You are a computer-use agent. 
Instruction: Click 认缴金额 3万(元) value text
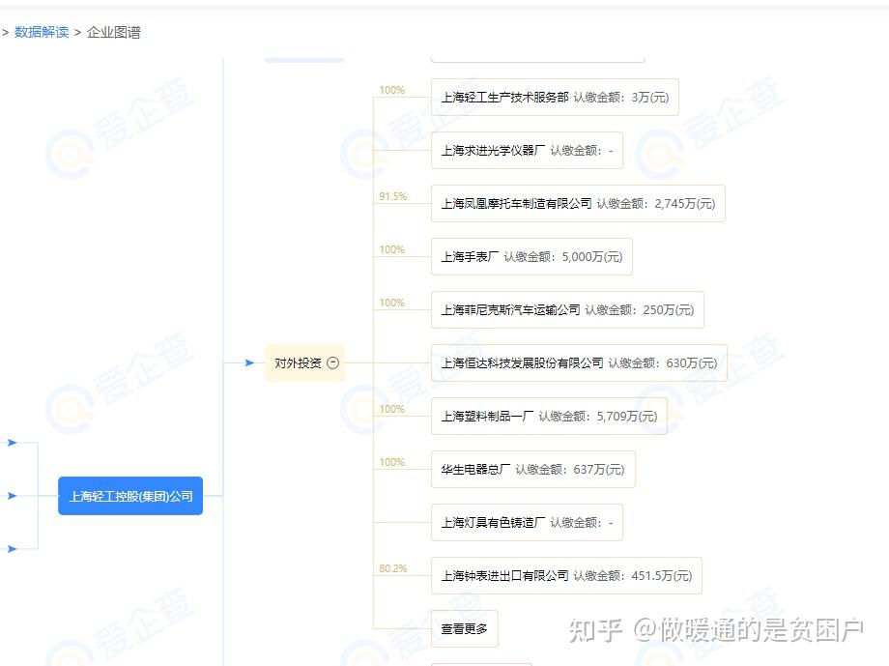coord(620,98)
